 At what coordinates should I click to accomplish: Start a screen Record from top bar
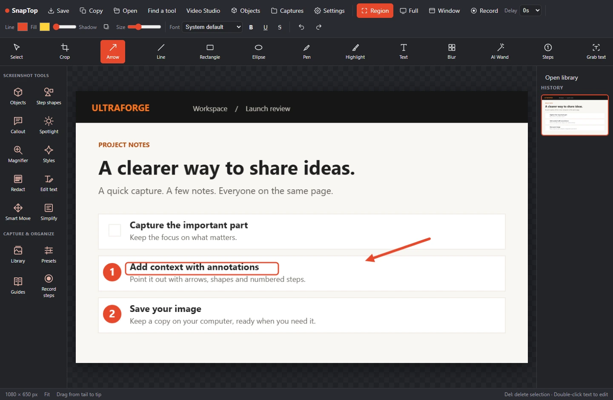click(x=484, y=11)
